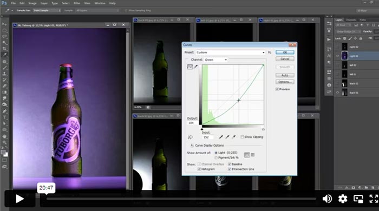
Task: Click the lock image pixels brush icon
Action: point(350,38)
